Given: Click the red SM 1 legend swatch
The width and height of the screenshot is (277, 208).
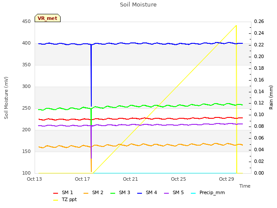Looking at the screenshot, I should coord(56,193).
